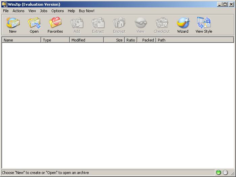Click the gray status light indicator

click(x=225, y=172)
